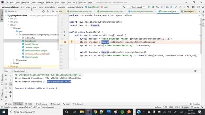The image size is (205, 115).
Task: Expand the resources folder
Action: click(14, 60)
